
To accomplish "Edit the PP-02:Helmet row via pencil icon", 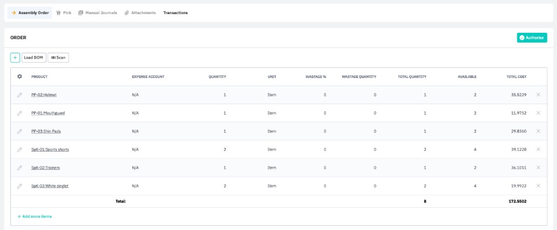I will click(19, 95).
